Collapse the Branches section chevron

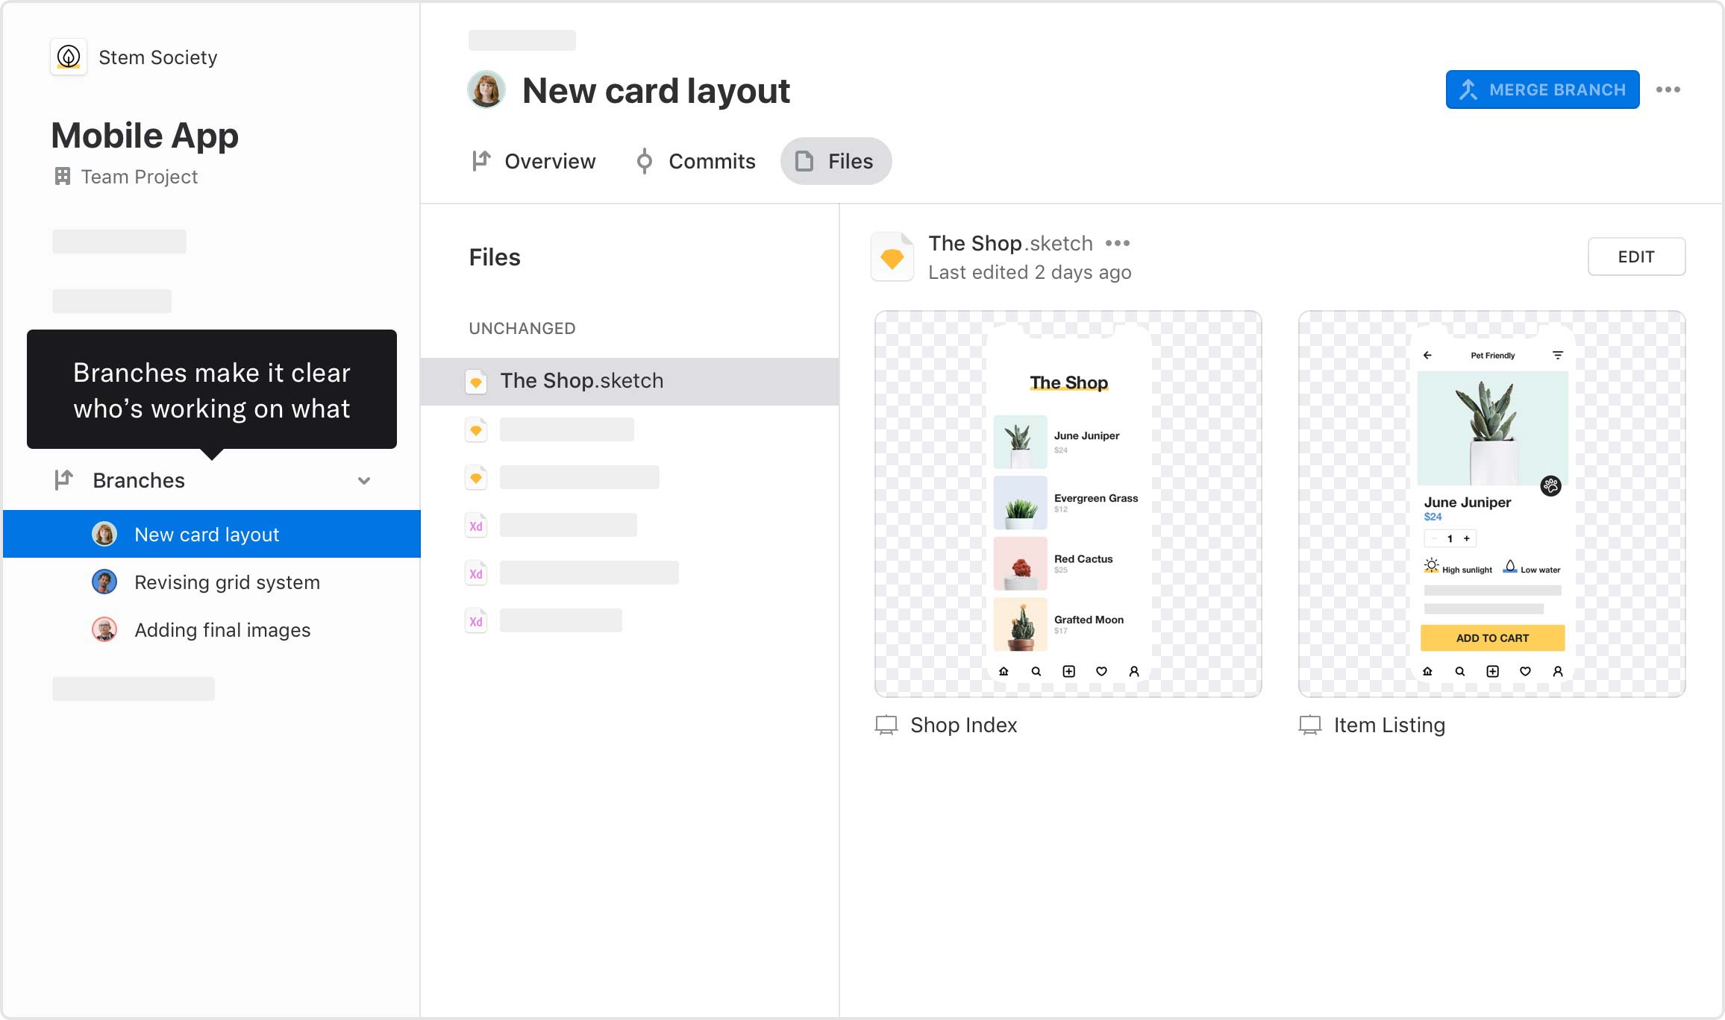click(x=364, y=480)
